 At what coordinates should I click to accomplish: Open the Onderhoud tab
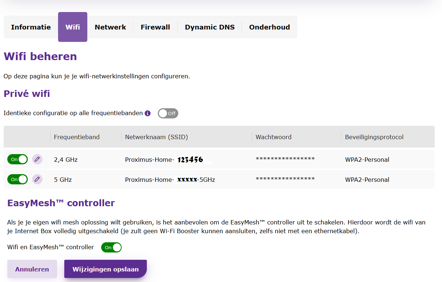point(269,27)
